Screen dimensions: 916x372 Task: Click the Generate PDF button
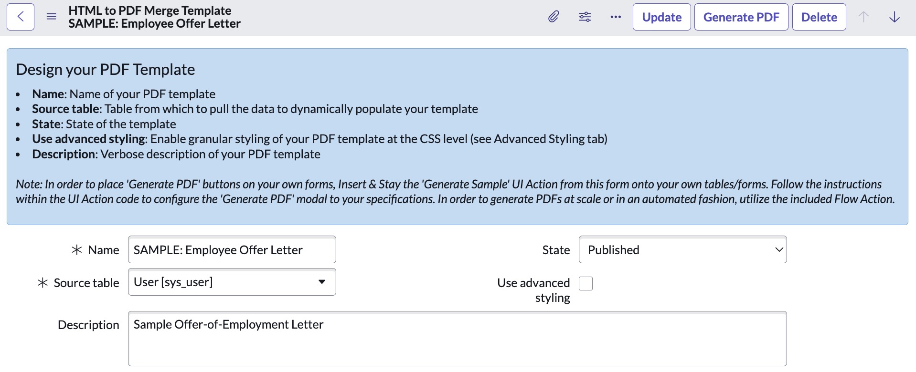741,17
